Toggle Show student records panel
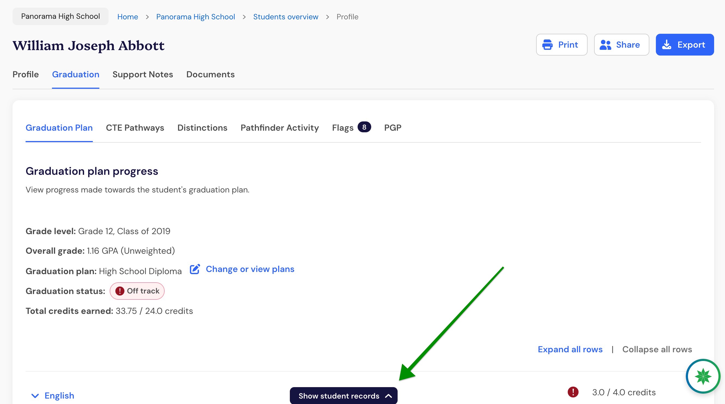 click(344, 396)
